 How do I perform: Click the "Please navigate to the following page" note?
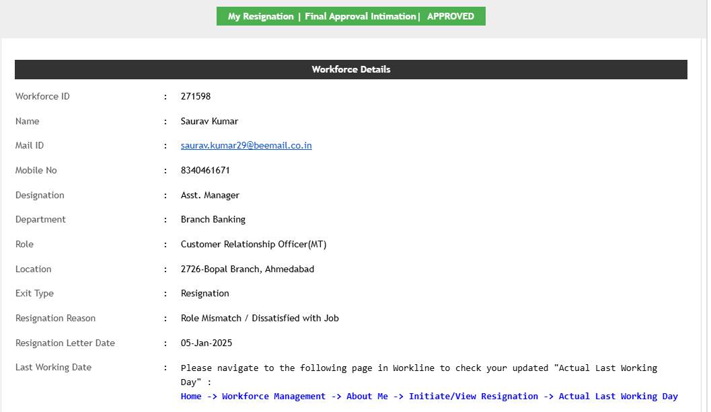tap(418, 368)
